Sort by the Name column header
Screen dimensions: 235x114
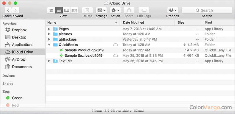(83, 23)
